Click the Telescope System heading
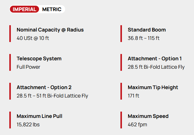 tap(39, 58)
